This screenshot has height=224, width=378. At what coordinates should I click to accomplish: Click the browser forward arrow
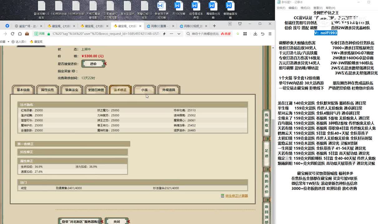[5, 34]
